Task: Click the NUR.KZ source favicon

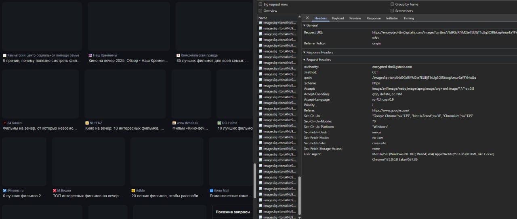Action: (x=87, y=123)
